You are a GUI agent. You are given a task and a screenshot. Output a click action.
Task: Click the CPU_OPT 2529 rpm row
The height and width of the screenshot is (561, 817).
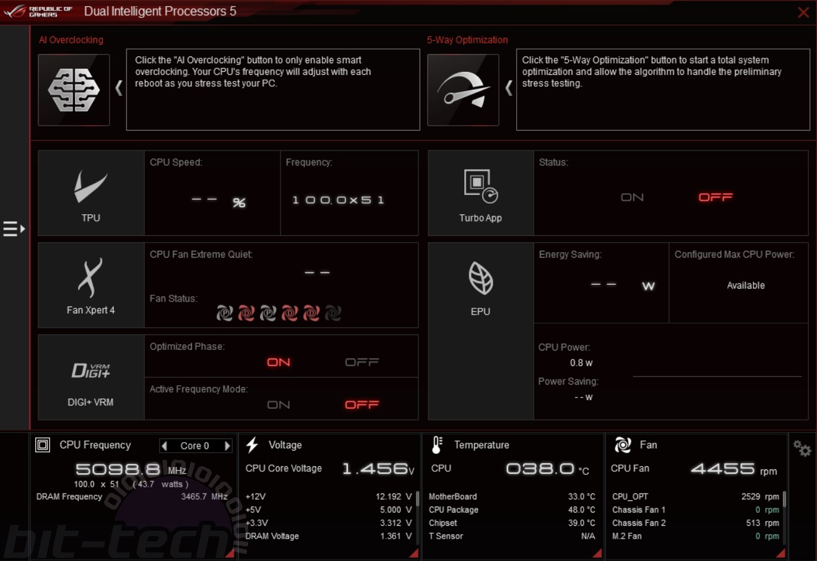coord(696,497)
